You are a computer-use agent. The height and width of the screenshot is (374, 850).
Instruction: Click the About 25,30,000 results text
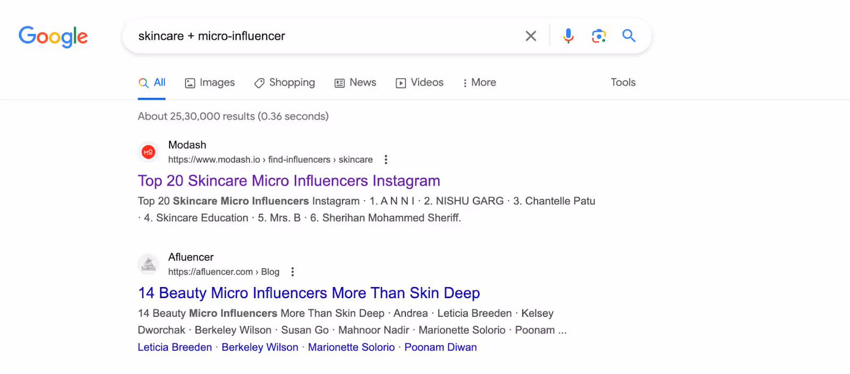pyautogui.click(x=233, y=116)
